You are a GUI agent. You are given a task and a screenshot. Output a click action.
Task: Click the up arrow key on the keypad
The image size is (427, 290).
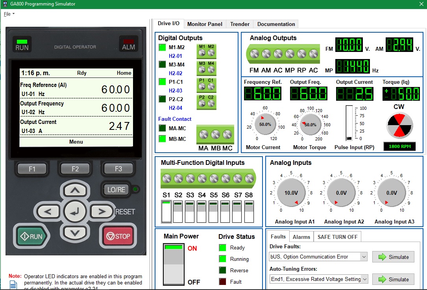[75, 190]
